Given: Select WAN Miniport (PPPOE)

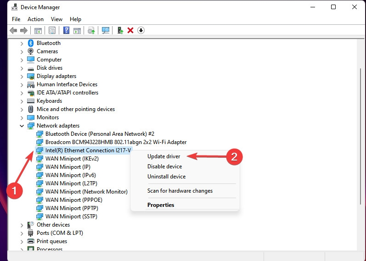Looking at the screenshot, I should click(x=74, y=200).
